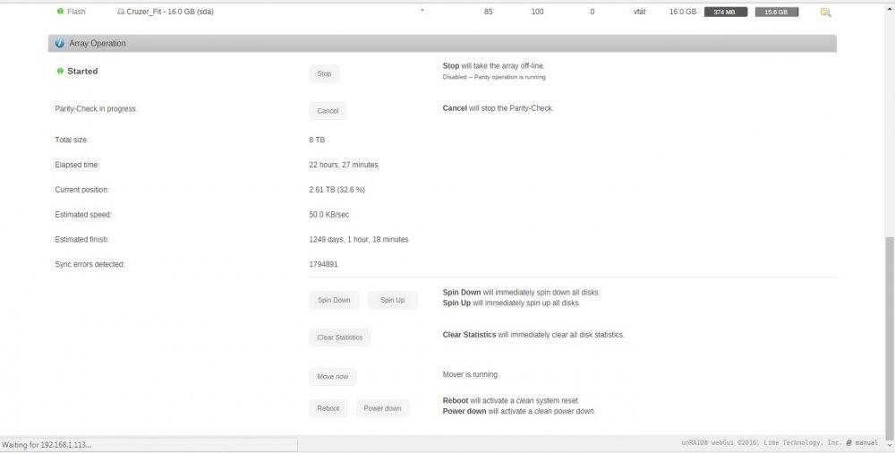Viewport: 895px width, 453px height.
Task: Cancel the running Parity-Check
Action: point(328,111)
